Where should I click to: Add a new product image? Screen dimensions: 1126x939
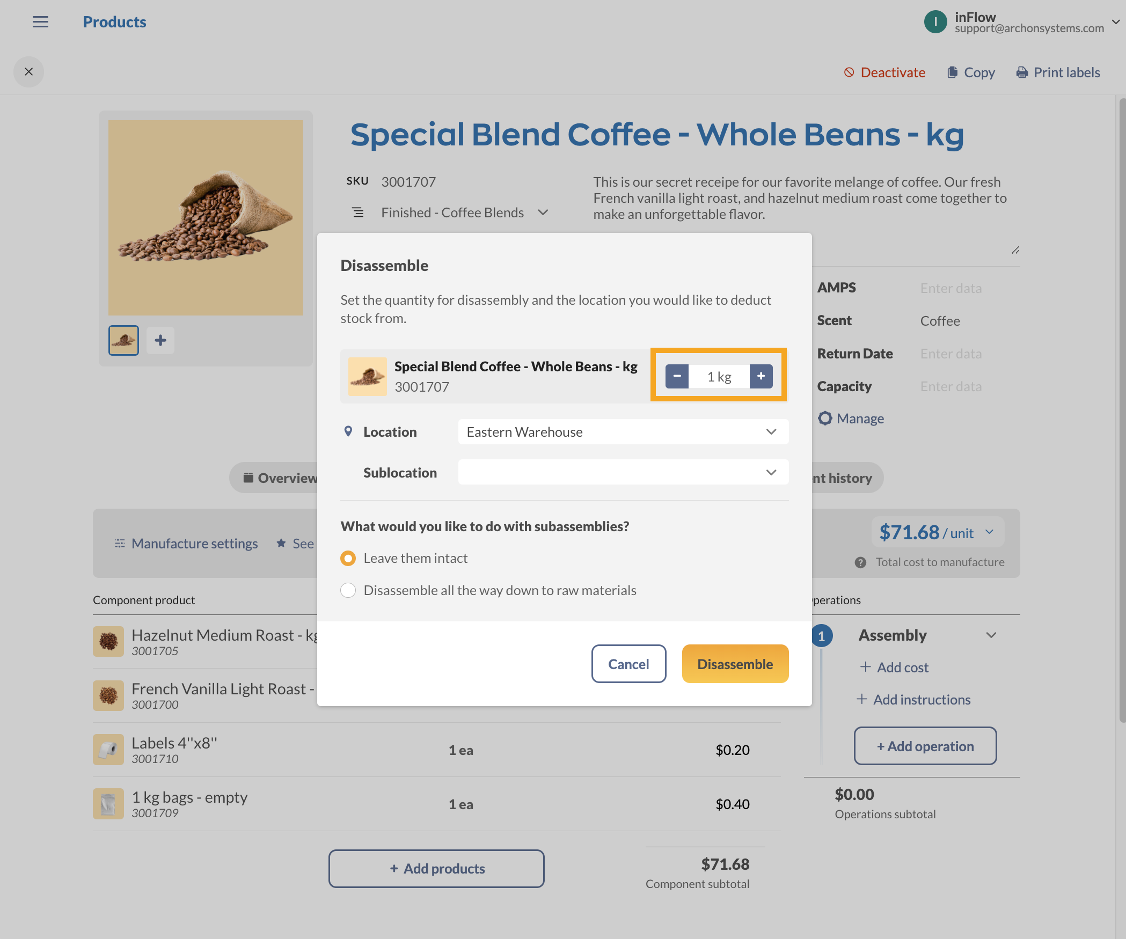point(160,340)
